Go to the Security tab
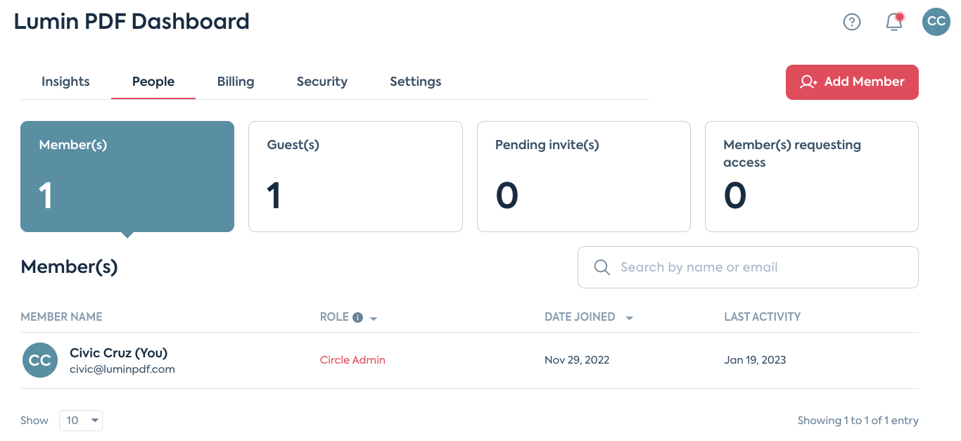Viewport: 961px width, 441px height. 322,82
